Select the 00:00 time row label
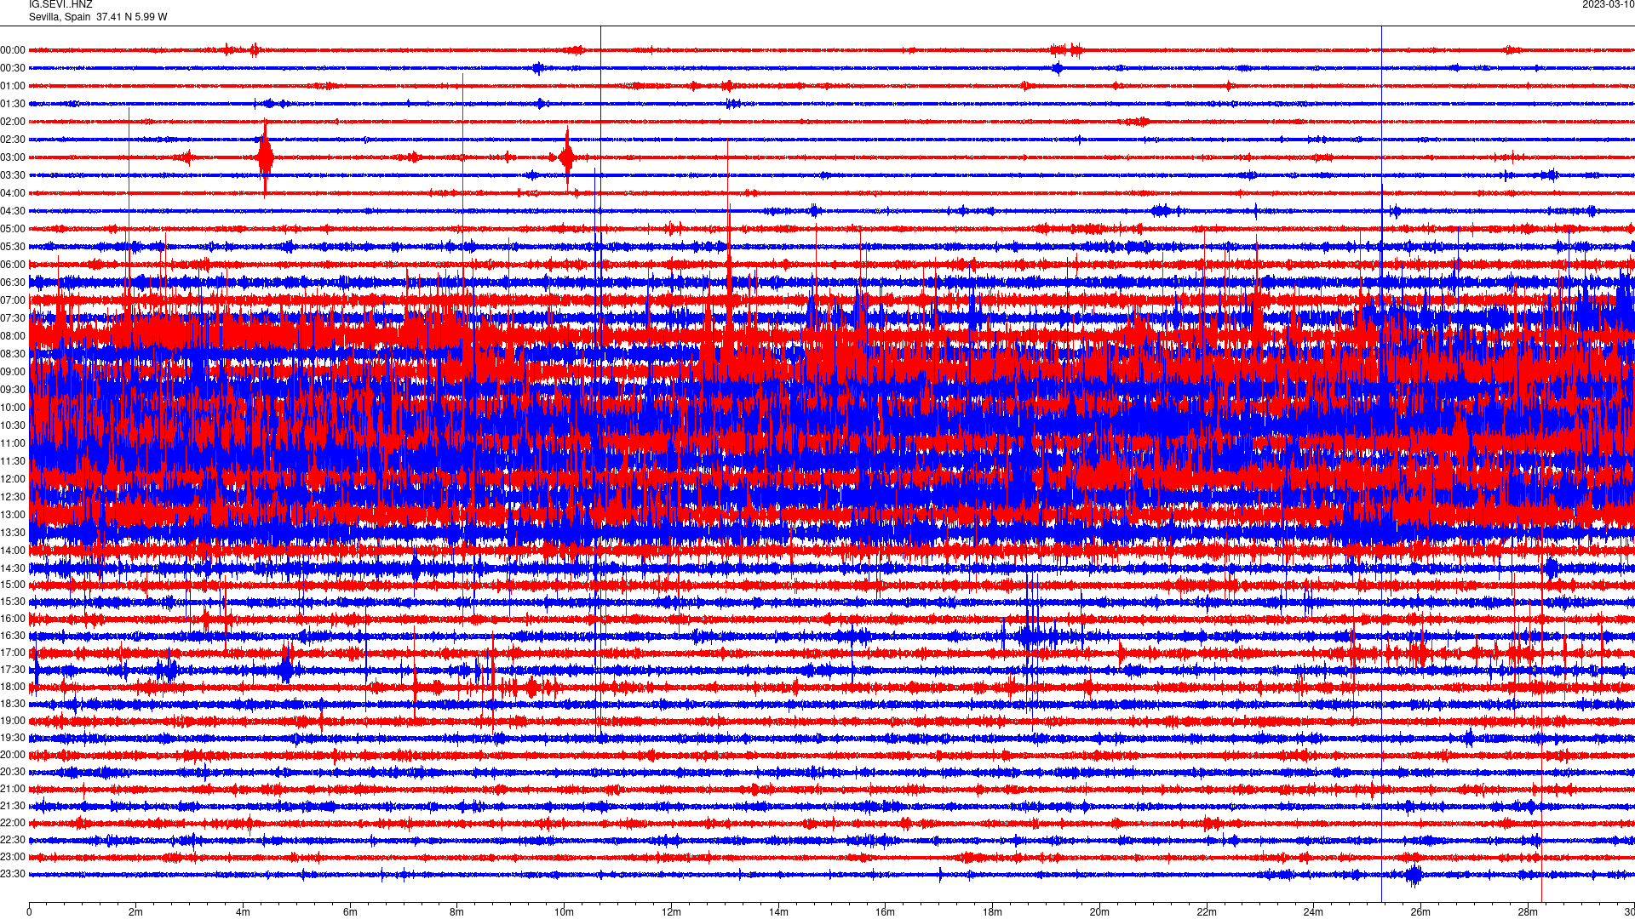Viewport: 1635px width, 919px height. pyautogui.click(x=13, y=50)
